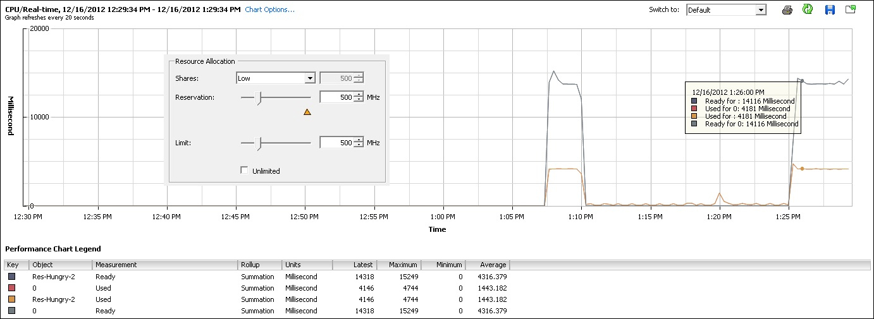
Task: Select Res-Hungry-2 in the orange Used legend row
Action: click(54, 299)
